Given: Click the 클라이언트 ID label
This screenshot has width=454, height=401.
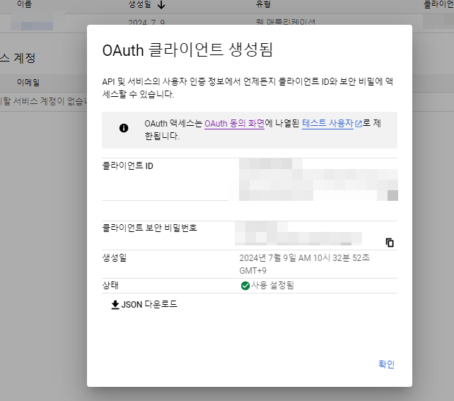Looking at the screenshot, I should coord(127,166).
